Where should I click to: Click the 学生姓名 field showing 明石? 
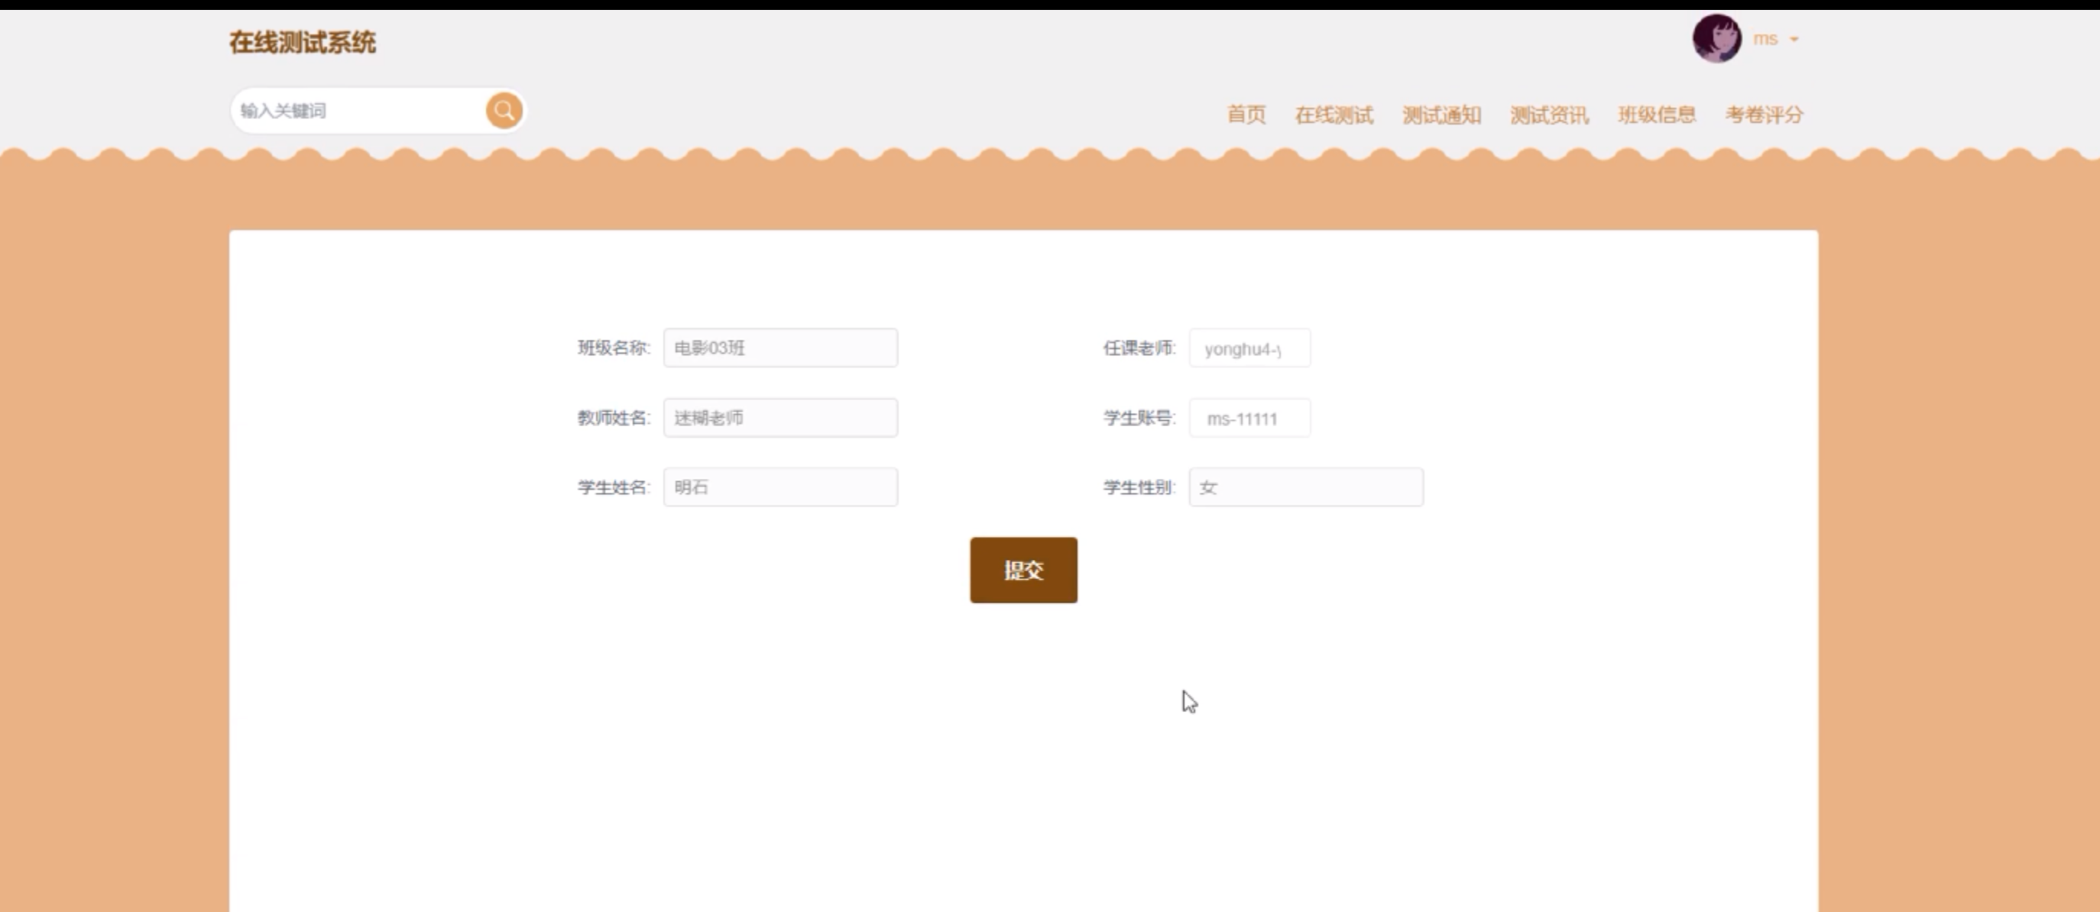[x=780, y=487]
